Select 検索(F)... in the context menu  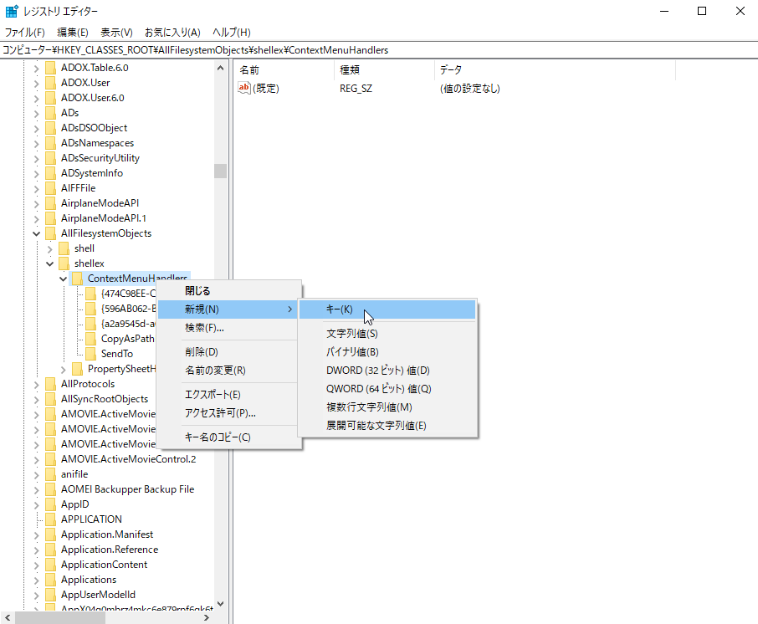click(x=228, y=328)
